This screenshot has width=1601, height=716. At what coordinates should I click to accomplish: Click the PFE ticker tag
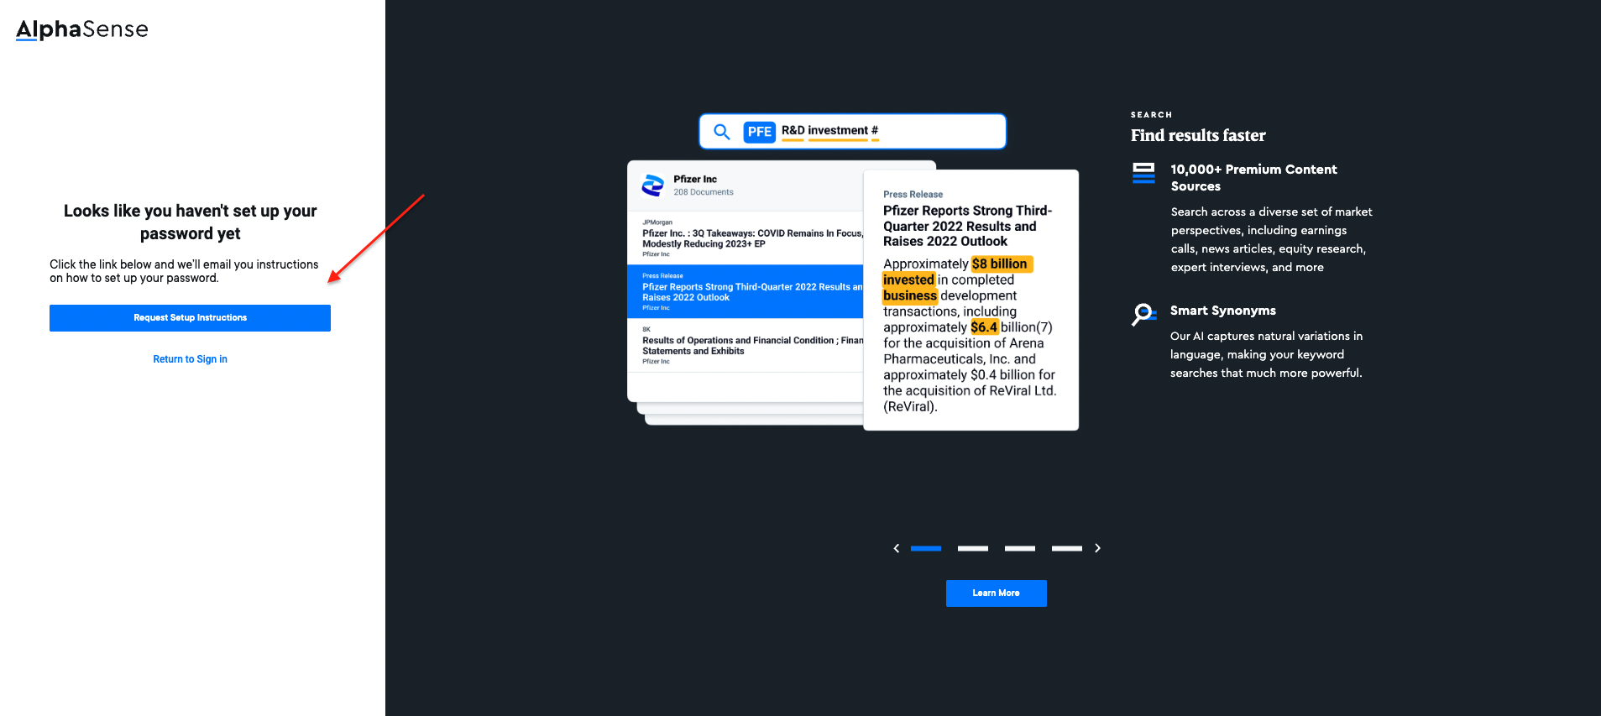(x=760, y=132)
